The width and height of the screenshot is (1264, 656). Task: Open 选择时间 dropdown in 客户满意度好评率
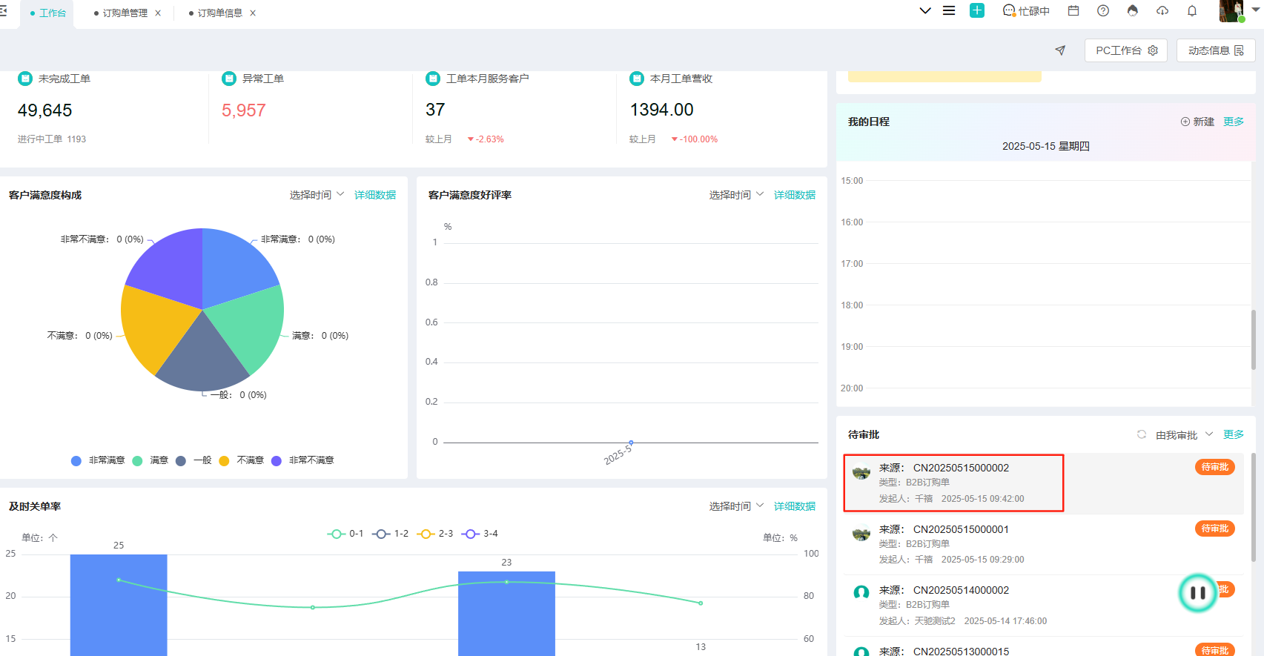pyautogui.click(x=736, y=195)
